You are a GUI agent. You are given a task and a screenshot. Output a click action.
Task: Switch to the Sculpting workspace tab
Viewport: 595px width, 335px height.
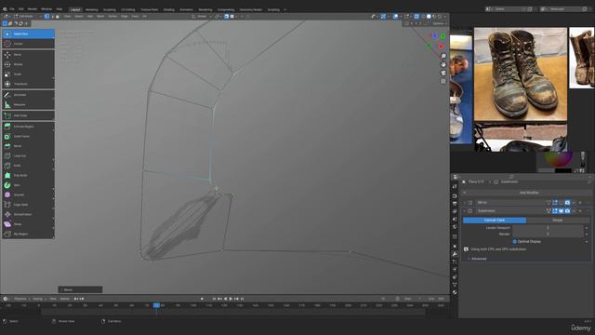(x=110, y=9)
